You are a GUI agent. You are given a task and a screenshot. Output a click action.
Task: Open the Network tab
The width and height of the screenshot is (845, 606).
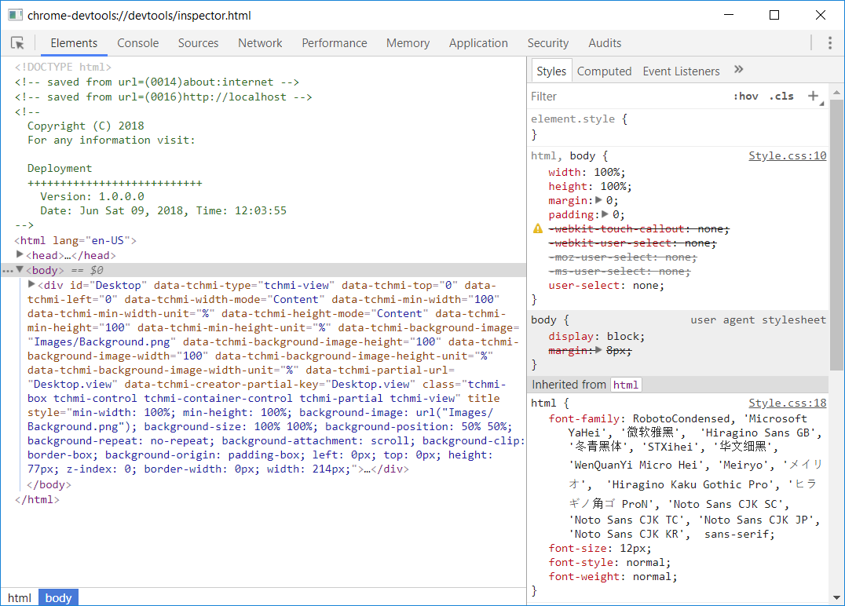pos(260,43)
